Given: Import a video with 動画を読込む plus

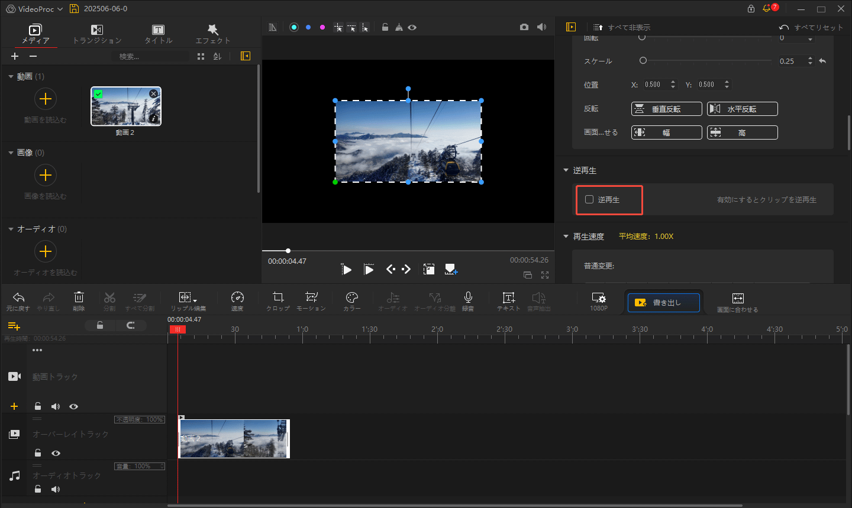Looking at the screenshot, I should coord(46,99).
